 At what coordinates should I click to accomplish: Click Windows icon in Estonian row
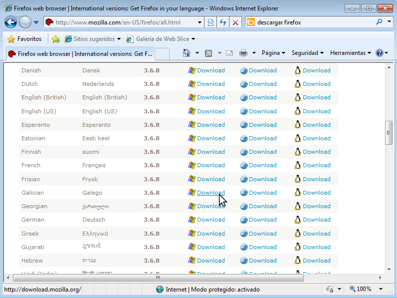click(192, 138)
